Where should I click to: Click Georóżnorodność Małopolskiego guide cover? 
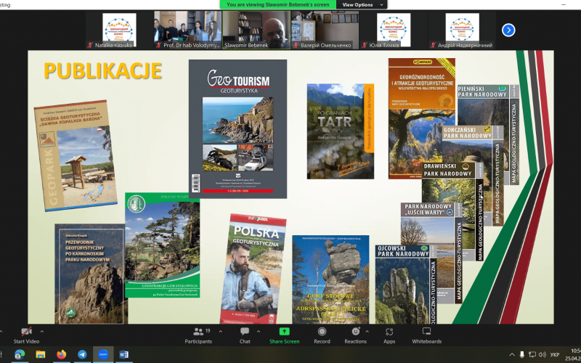[422, 118]
